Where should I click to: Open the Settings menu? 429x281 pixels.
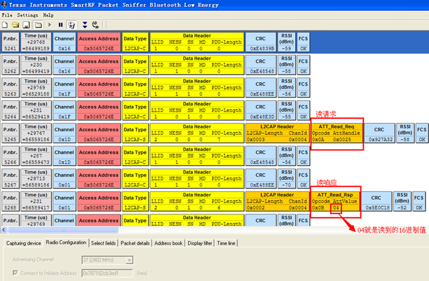pos(27,15)
